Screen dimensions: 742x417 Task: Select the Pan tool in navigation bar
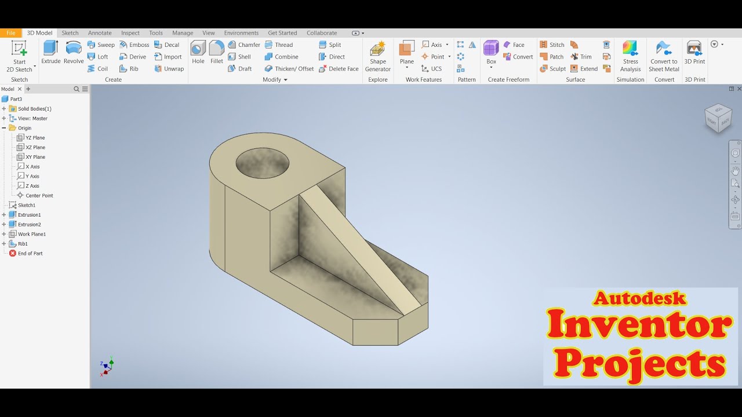[735, 170]
